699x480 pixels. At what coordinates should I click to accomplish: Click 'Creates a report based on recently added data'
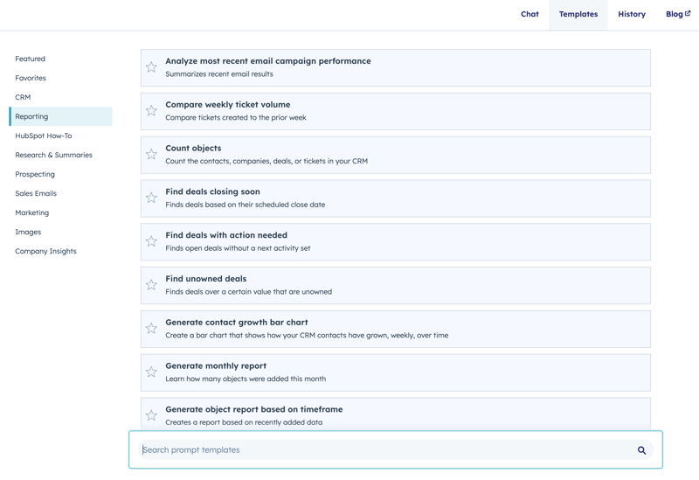244,422
